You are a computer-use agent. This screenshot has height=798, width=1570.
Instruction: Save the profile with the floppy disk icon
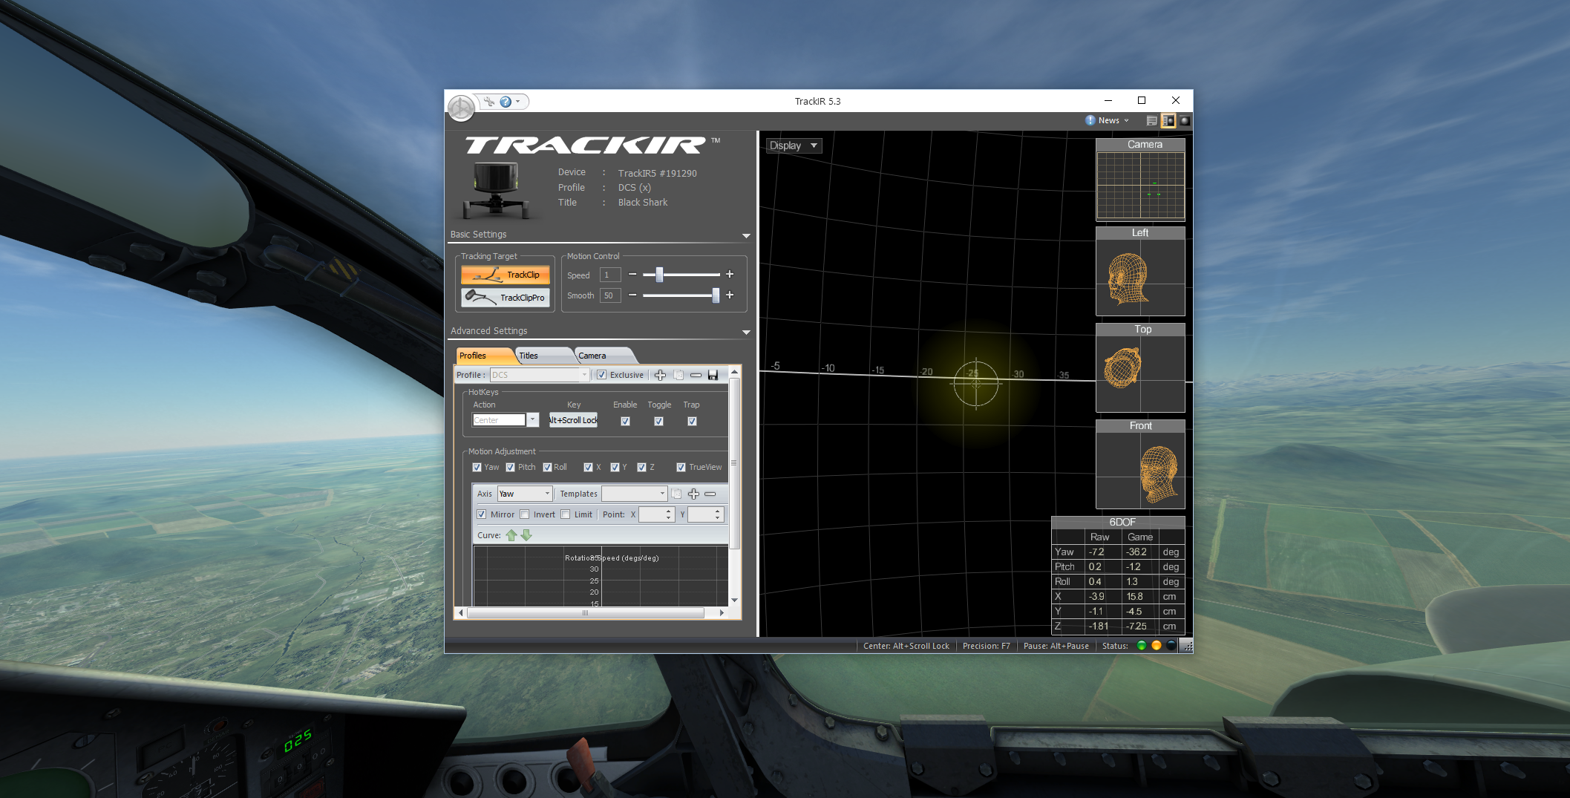pyautogui.click(x=713, y=375)
